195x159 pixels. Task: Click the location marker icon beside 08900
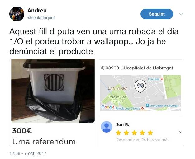pos(102,68)
